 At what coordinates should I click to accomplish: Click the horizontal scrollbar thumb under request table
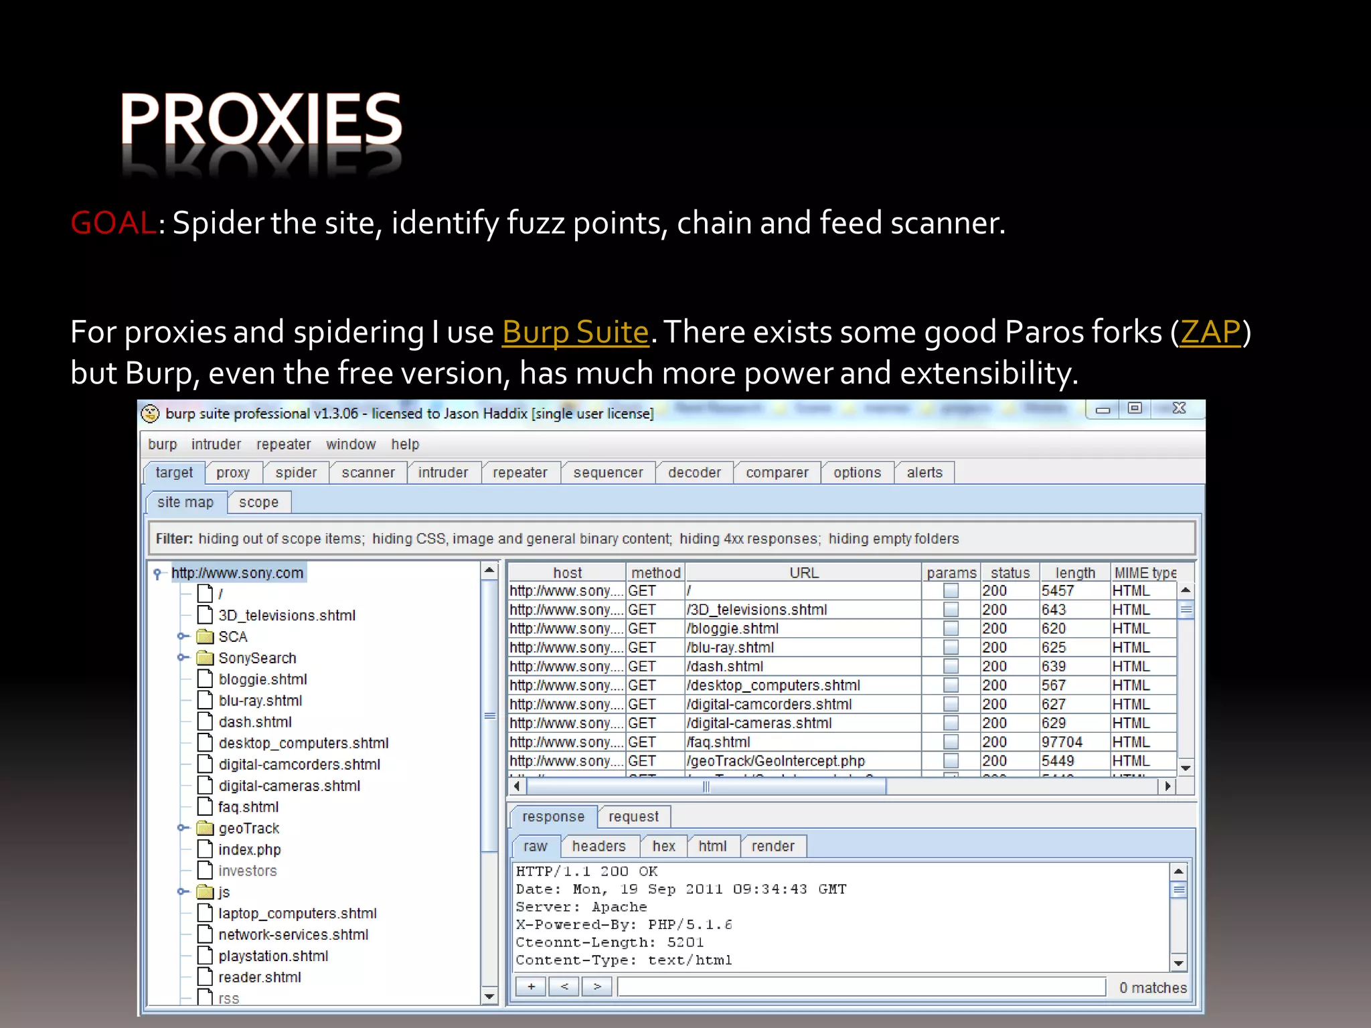click(x=706, y=787)
